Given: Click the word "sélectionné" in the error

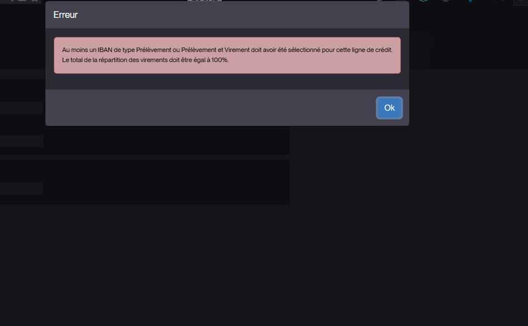Looking at the screenshot, I should tap(304, 50).
